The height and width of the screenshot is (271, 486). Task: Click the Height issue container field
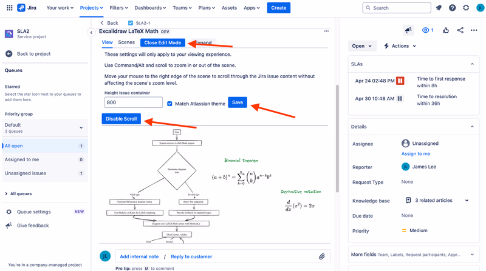134,102
